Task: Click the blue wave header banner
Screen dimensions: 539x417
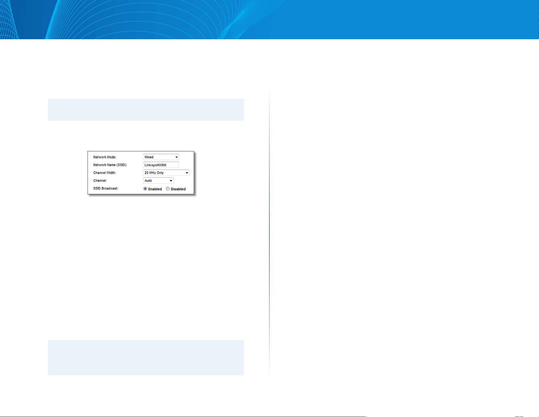Action: [x=269, y=20]
